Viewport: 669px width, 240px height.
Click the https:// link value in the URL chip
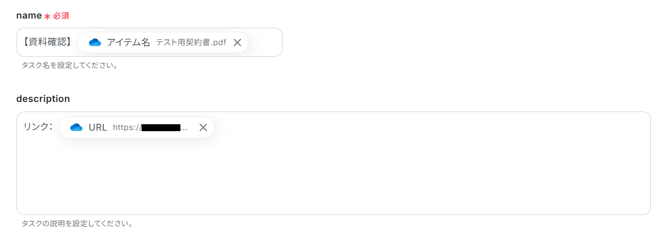(150, 127)
